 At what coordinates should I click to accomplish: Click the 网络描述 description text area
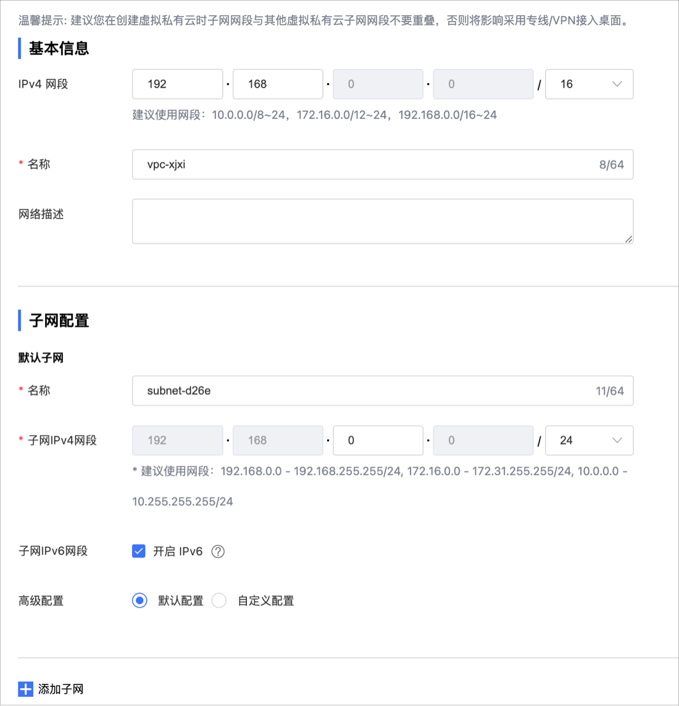click(383, 220)
